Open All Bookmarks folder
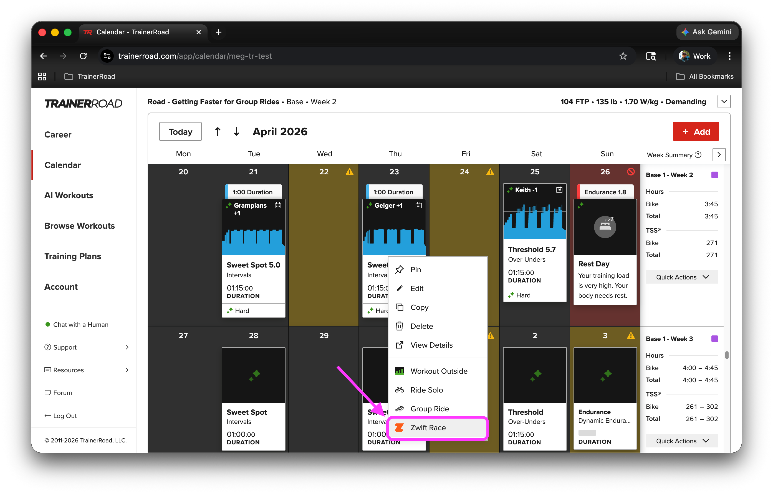This screenshot has width=773, height=494. (x=705, y=76)
